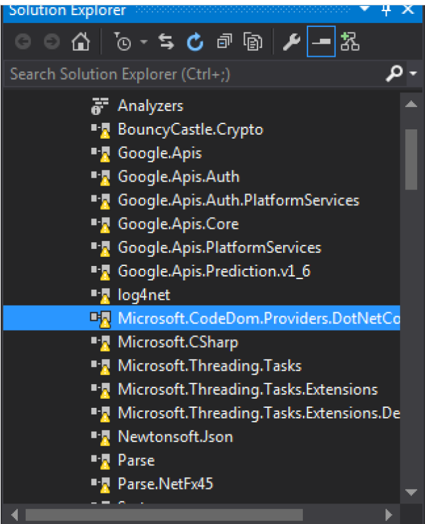Click the Search Solution Explorer field
This screenshot has width=425, height=524.
194,74
